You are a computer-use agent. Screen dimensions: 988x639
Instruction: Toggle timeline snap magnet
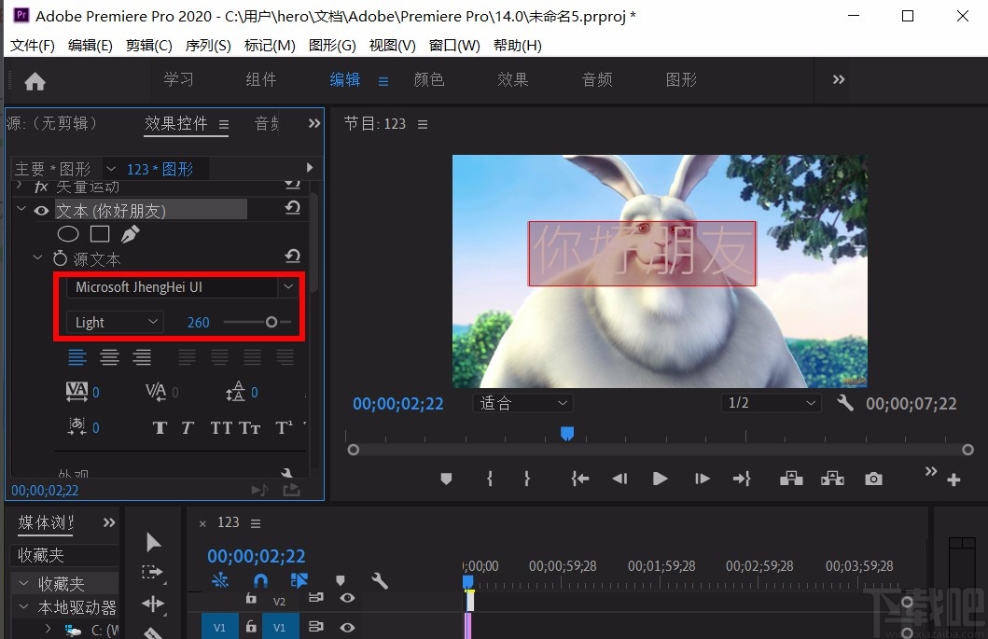[260, 580]
